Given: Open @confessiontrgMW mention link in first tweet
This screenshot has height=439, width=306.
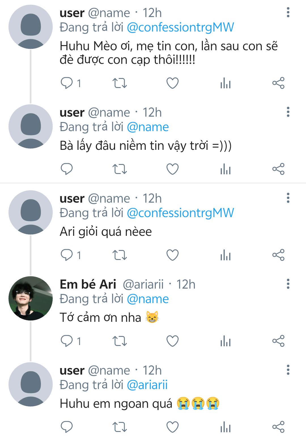Looking at the screenshot, I should click(180, 28).
